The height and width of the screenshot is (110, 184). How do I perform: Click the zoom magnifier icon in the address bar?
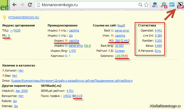[x=140, y=5]
